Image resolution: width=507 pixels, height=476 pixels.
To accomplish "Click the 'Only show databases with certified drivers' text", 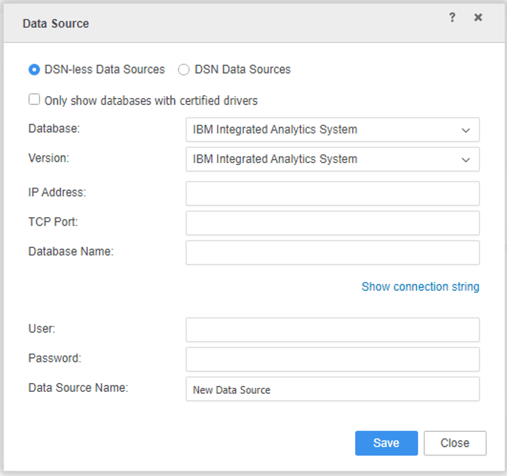I will click(151, 101).
